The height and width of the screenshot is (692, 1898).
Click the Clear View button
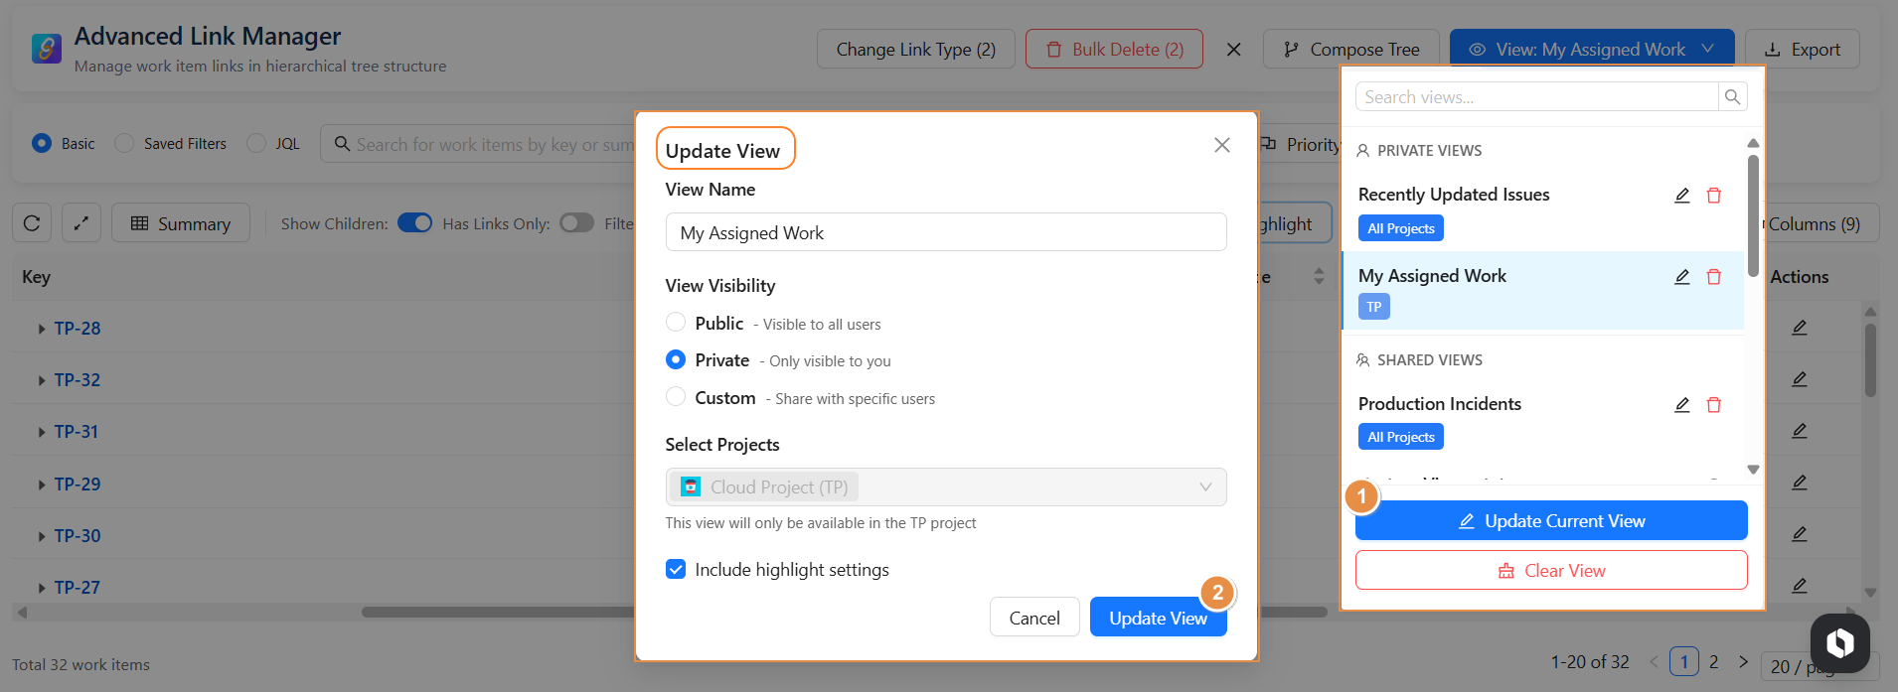click(1551, 570)
